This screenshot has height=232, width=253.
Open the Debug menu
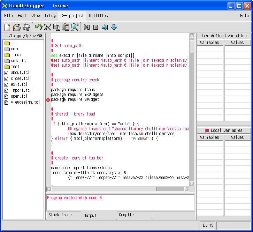[x=50, y=16]
